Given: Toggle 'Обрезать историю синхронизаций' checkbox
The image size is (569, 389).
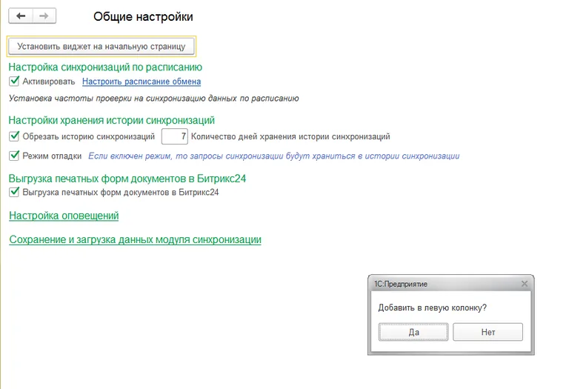Looking at the screenshot, I should coord(14,136).
